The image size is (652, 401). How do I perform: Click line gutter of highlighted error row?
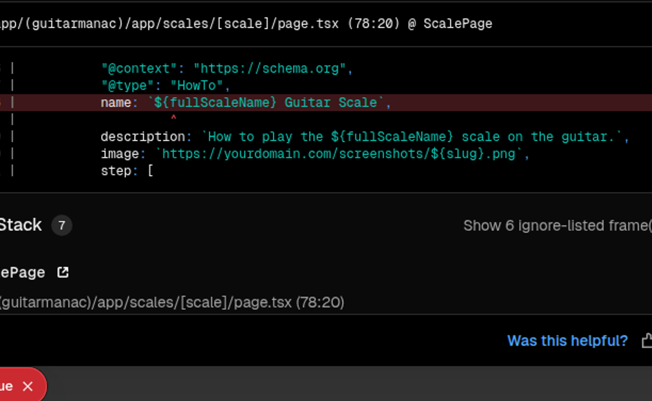point(8,103)
